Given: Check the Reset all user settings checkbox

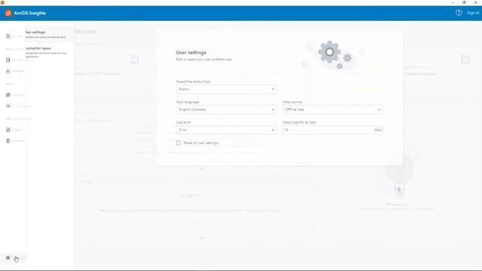Looking at the screenshot, I should [x=178, y=143].
